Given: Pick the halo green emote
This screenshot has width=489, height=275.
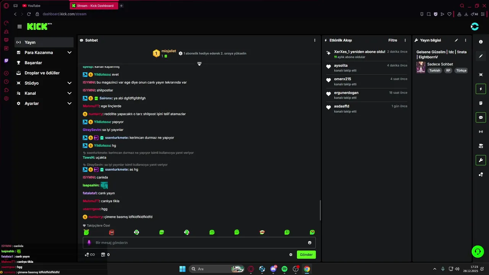Looking at the screenshot, I should [86, 232].
